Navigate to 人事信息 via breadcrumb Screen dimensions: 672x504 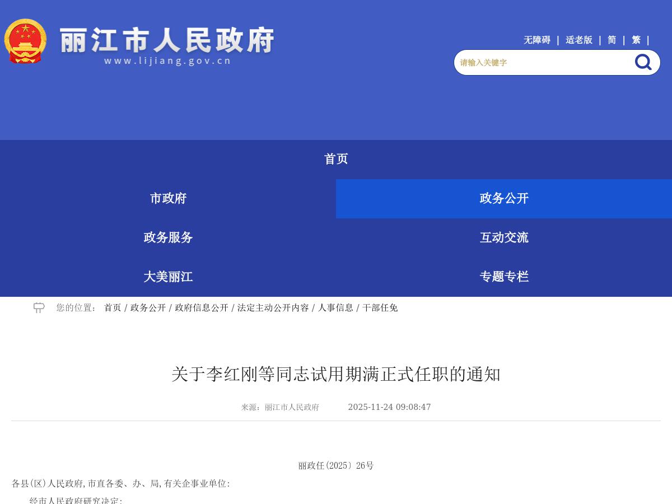[335, 307]
